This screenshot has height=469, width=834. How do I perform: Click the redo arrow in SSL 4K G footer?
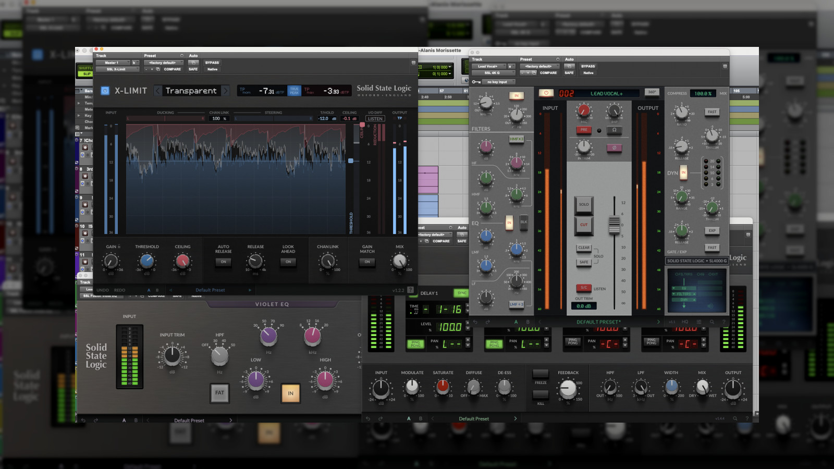tap(487, 322)
